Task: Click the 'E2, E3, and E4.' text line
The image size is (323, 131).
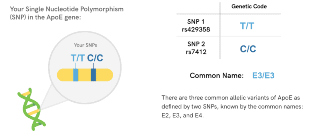Action: click(182, 116)
